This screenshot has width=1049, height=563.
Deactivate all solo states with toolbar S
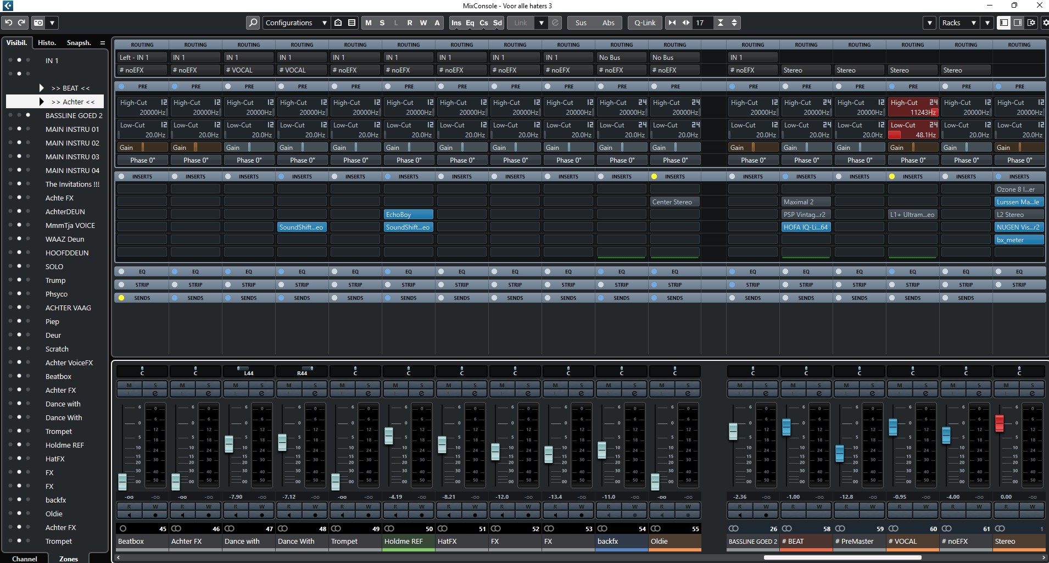point(382,23)
